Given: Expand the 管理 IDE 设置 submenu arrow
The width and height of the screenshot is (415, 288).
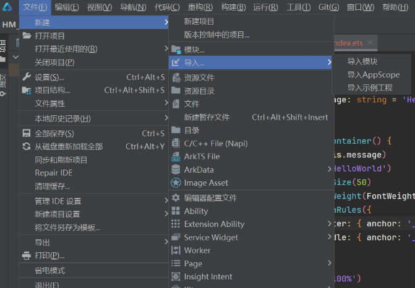Looking at the screenshot, I should point(166,200).
